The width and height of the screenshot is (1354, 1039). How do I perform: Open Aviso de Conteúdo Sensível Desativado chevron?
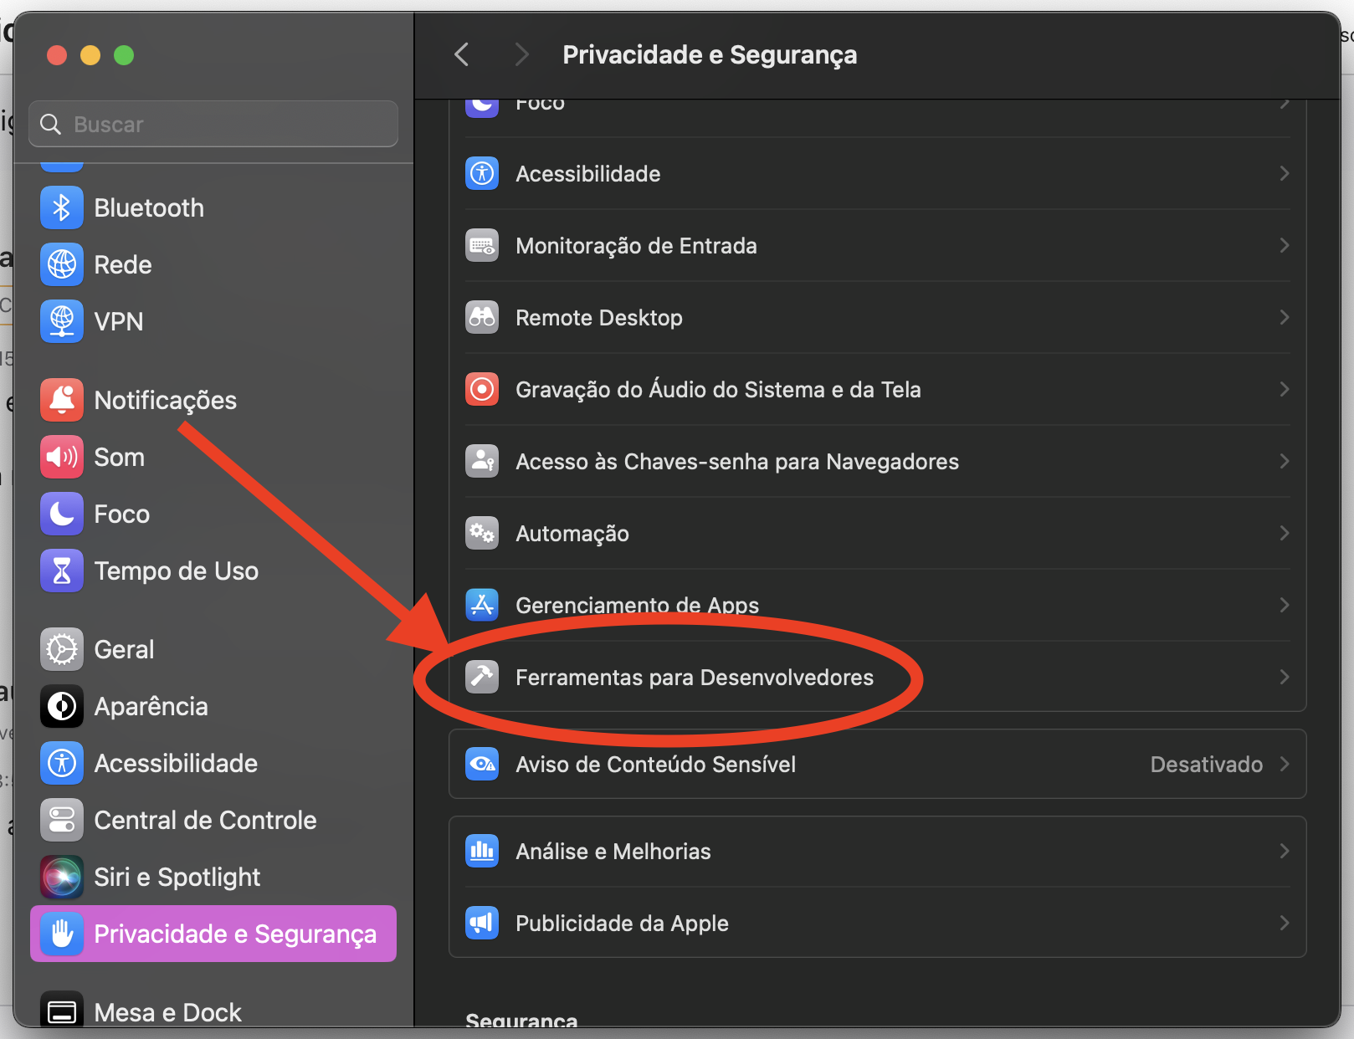(x=1284, y=764)
